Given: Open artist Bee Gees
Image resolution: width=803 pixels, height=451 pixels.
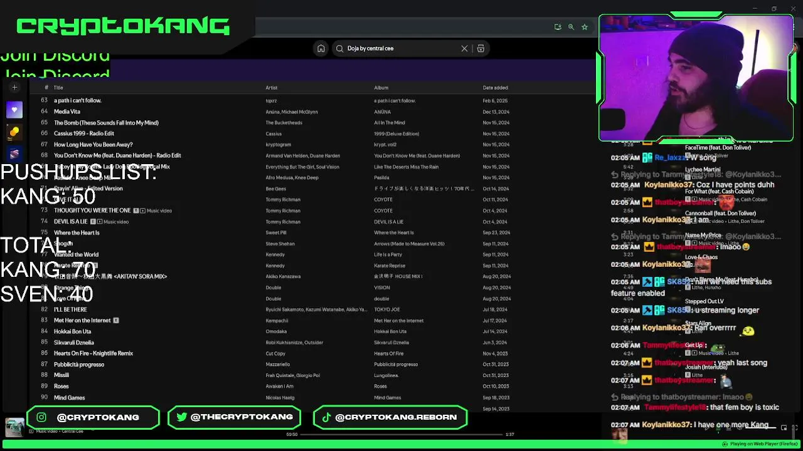Looking at the screenshot, I should tap(276, 189).
